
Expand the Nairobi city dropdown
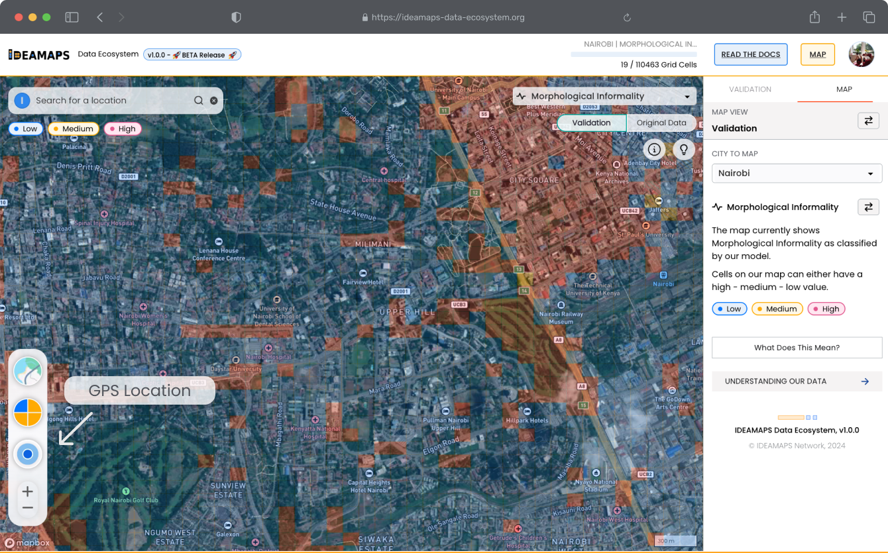(x=797, y=174)
